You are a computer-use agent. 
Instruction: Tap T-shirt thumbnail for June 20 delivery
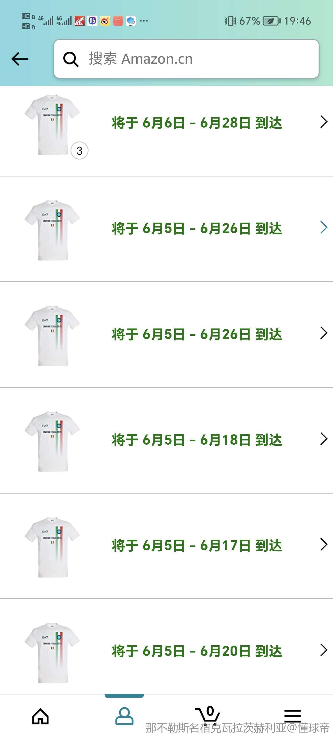pyautogui.click(x=52, y=653)
